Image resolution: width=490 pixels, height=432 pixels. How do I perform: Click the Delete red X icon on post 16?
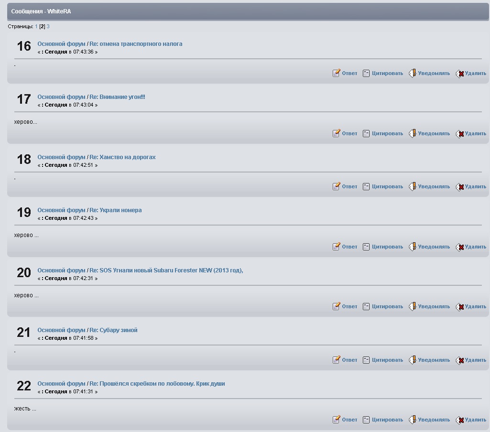[459, 74]
